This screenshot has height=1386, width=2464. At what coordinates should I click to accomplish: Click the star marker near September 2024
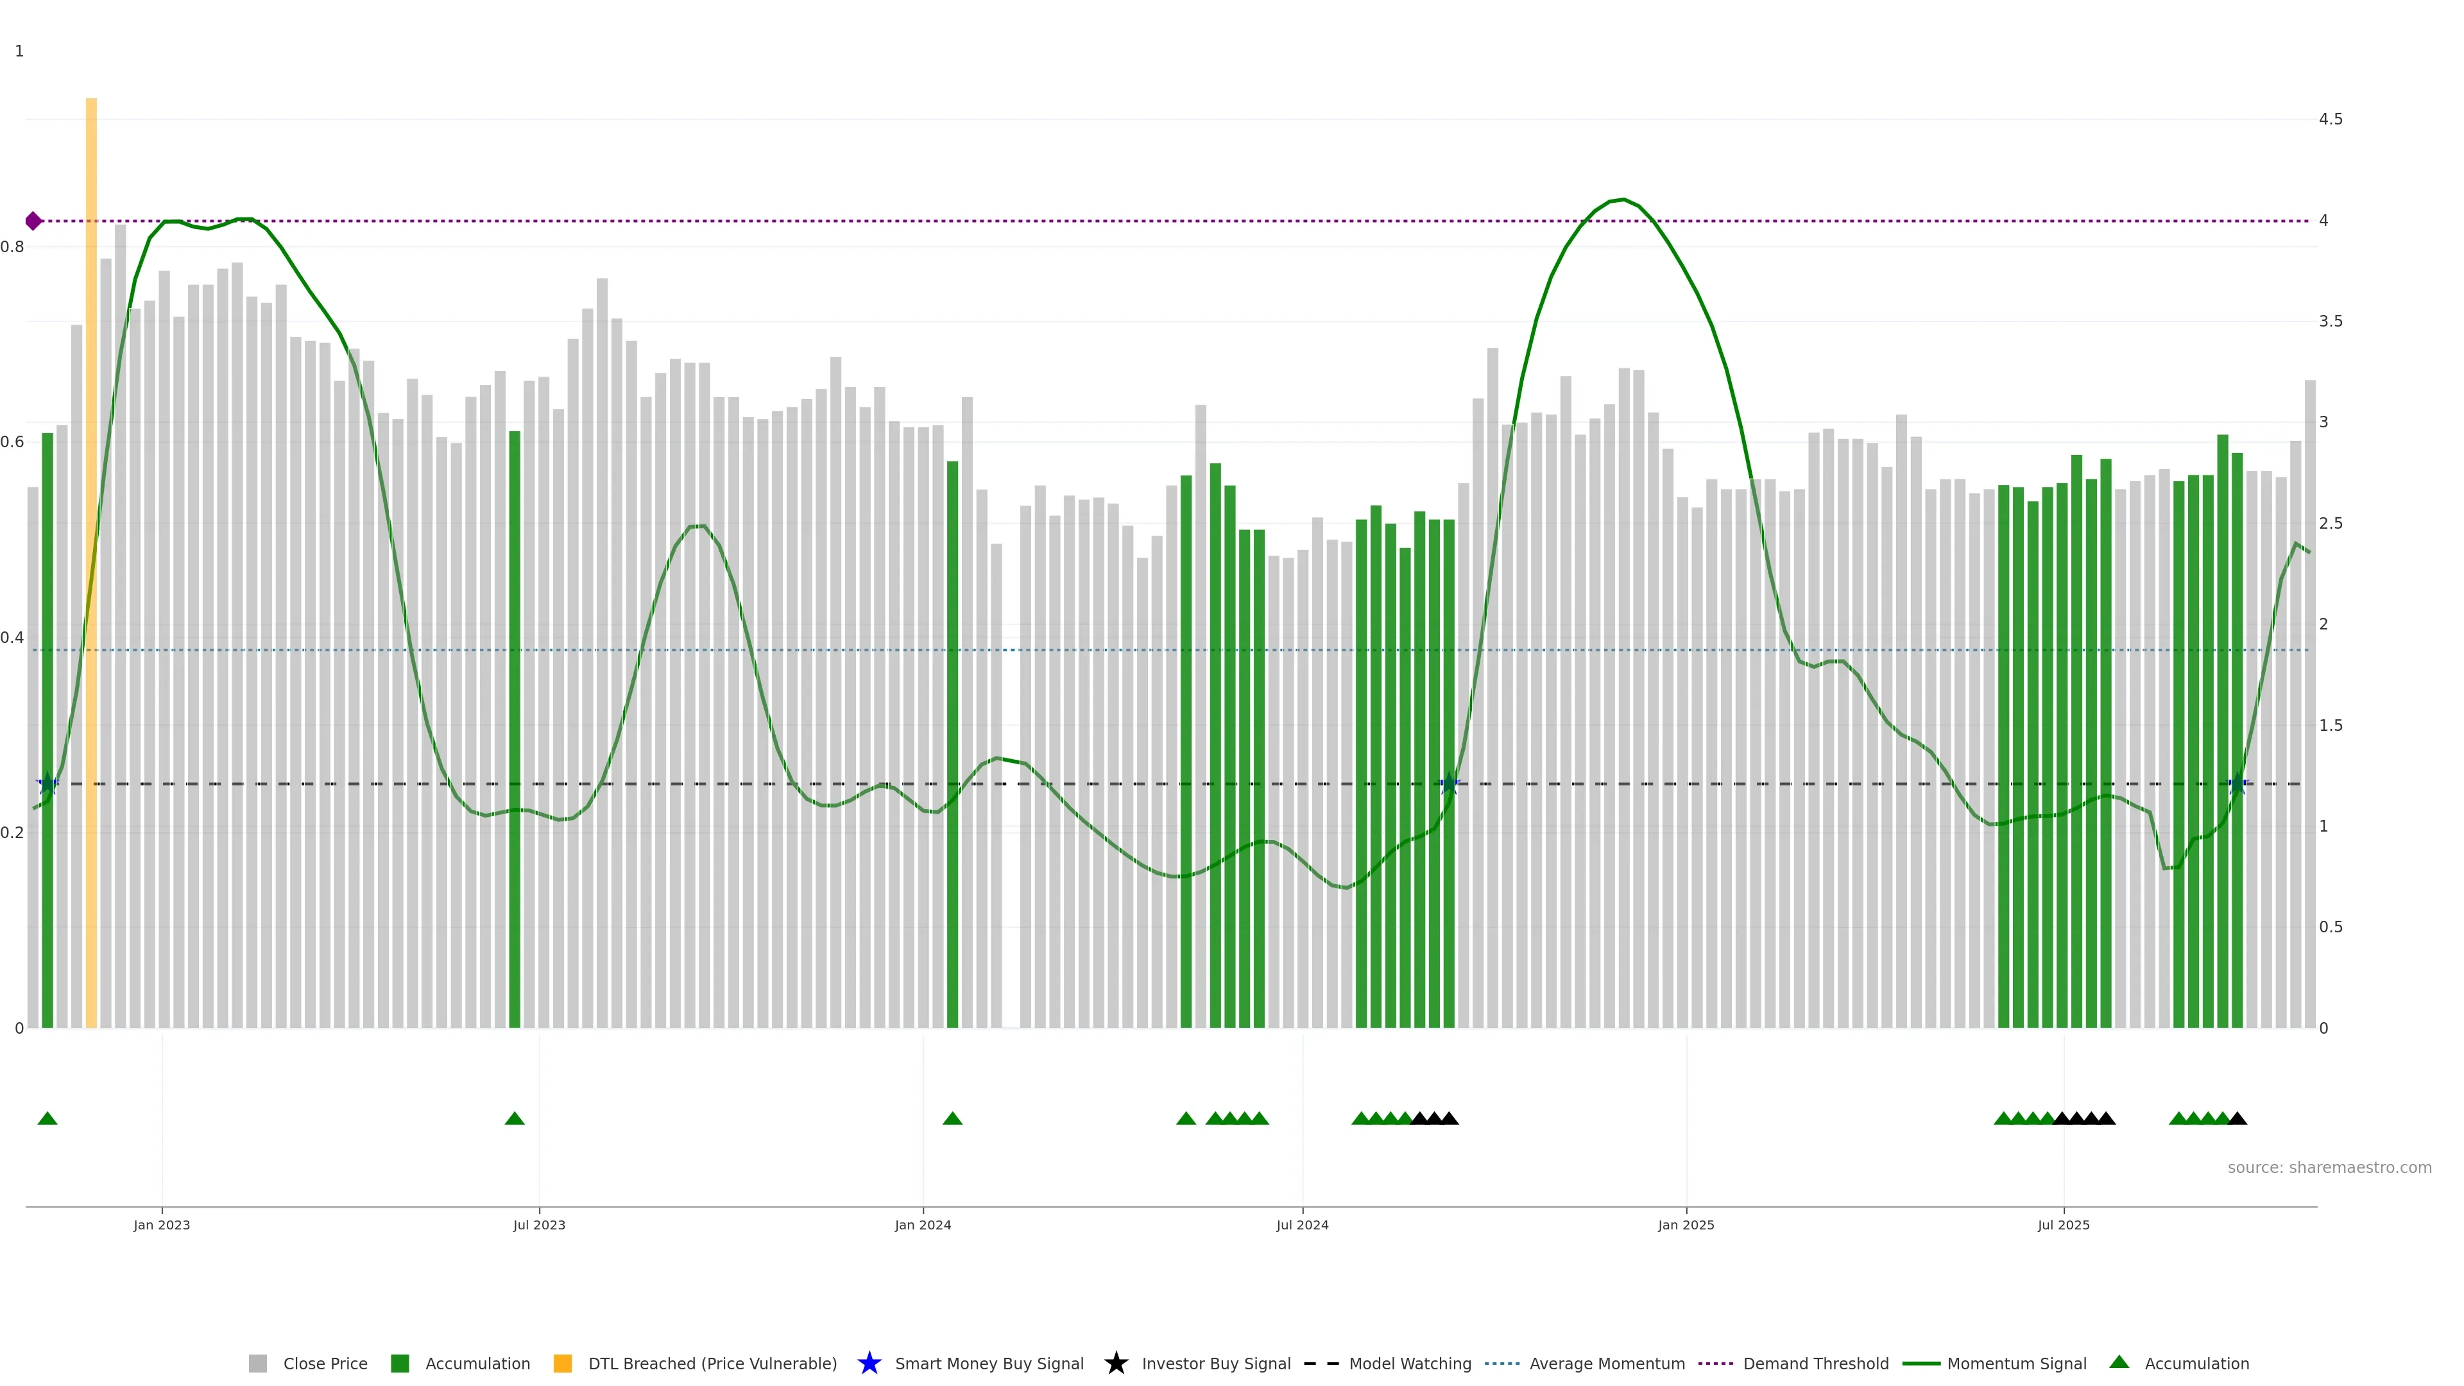1449,783
